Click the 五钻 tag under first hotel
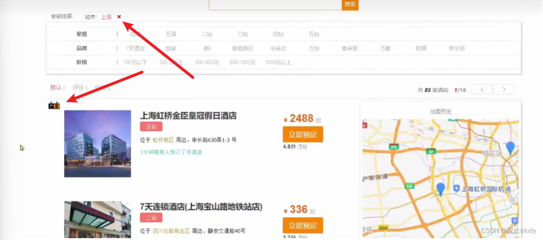The height and width of the screenshot is (240, 543). (151, 127)
